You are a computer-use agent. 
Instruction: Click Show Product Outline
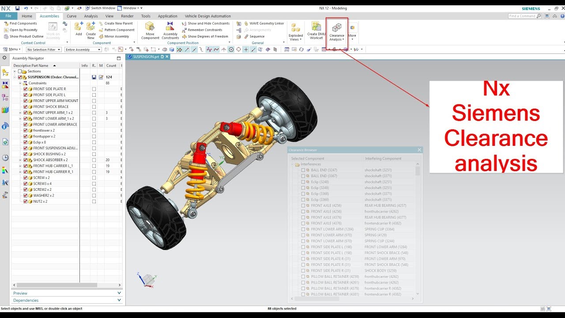(23, 37)
